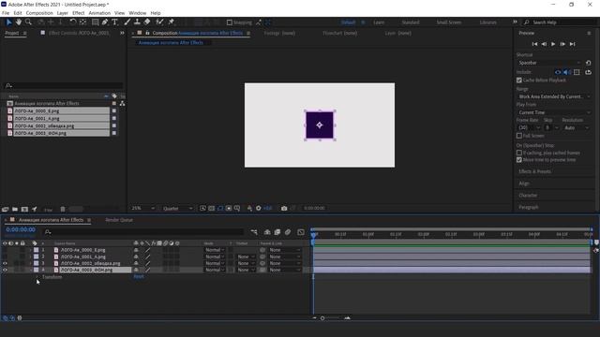600x337 pixels.
Task: Click the Delete trash icon in Project panel
Action: [63, 209]
